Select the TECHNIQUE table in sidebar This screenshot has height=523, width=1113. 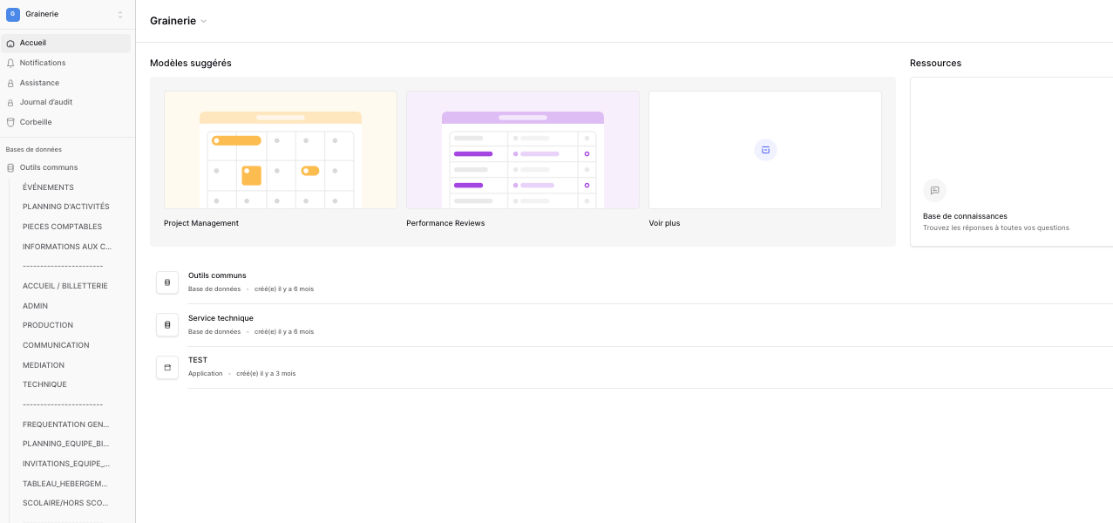coord(44,384)
